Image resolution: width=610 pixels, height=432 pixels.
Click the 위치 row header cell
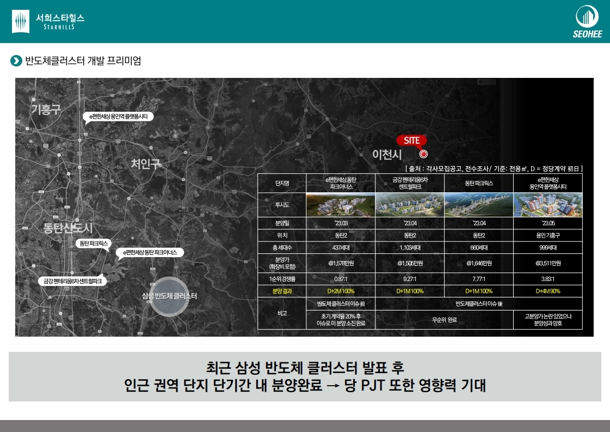coord(282,235)
